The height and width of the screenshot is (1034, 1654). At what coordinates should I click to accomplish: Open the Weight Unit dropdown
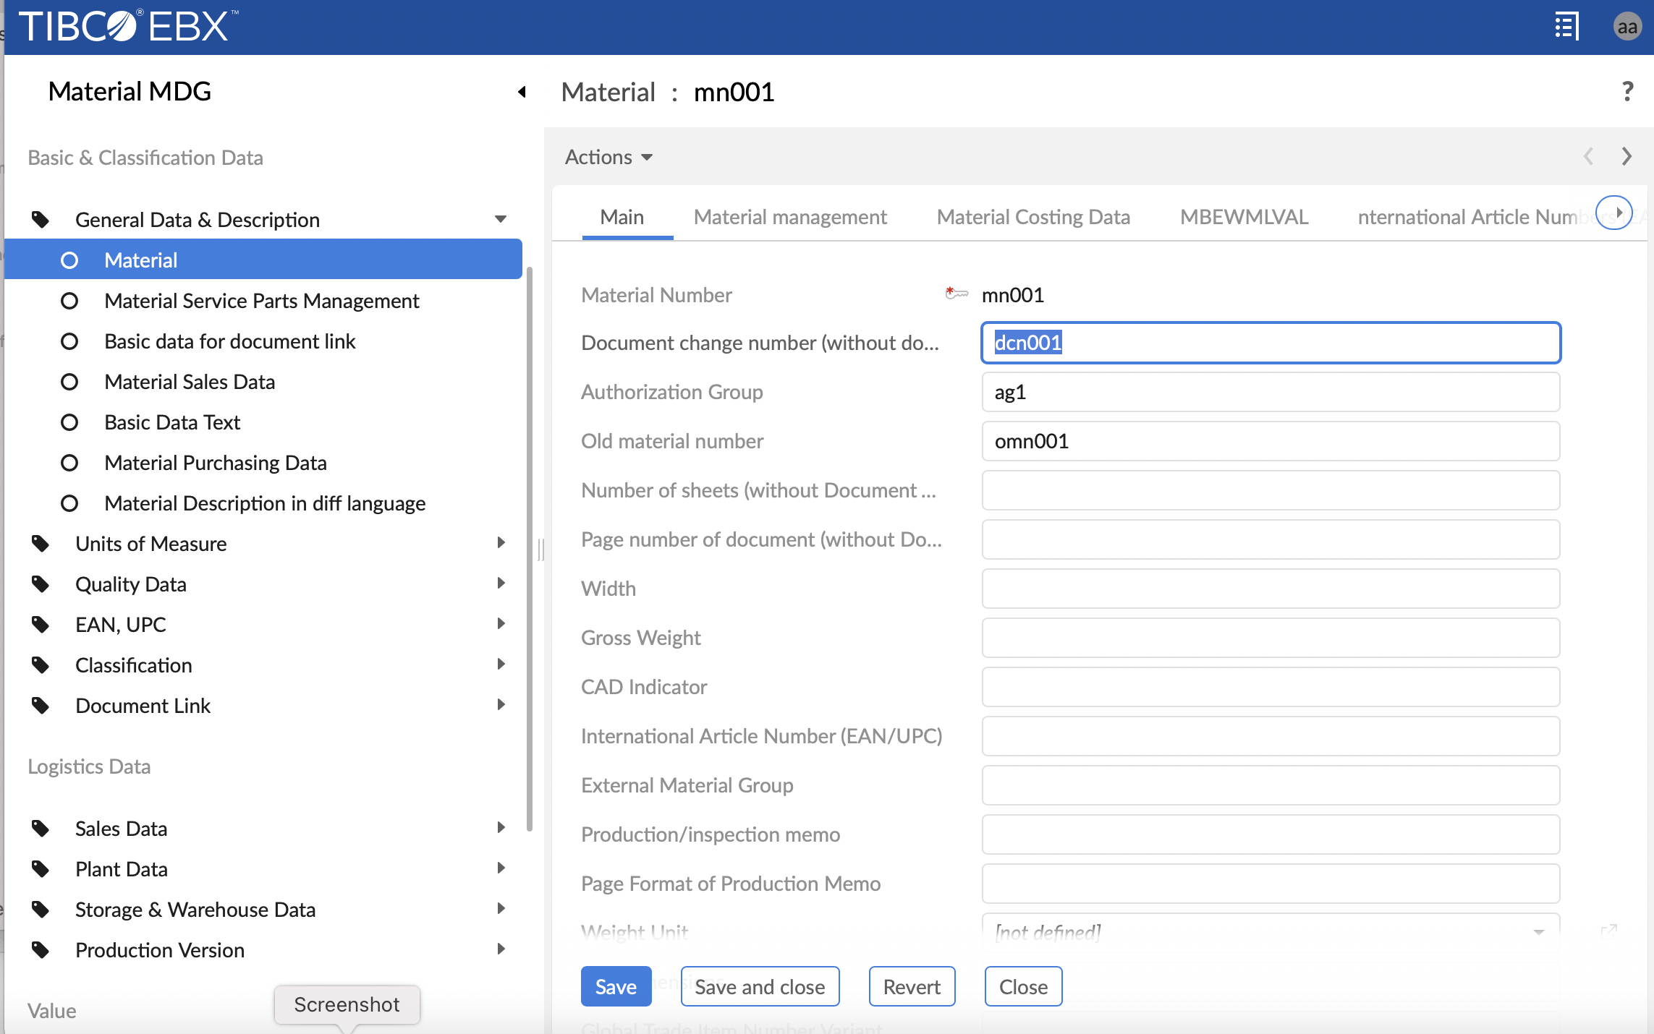coord(1271,931)
